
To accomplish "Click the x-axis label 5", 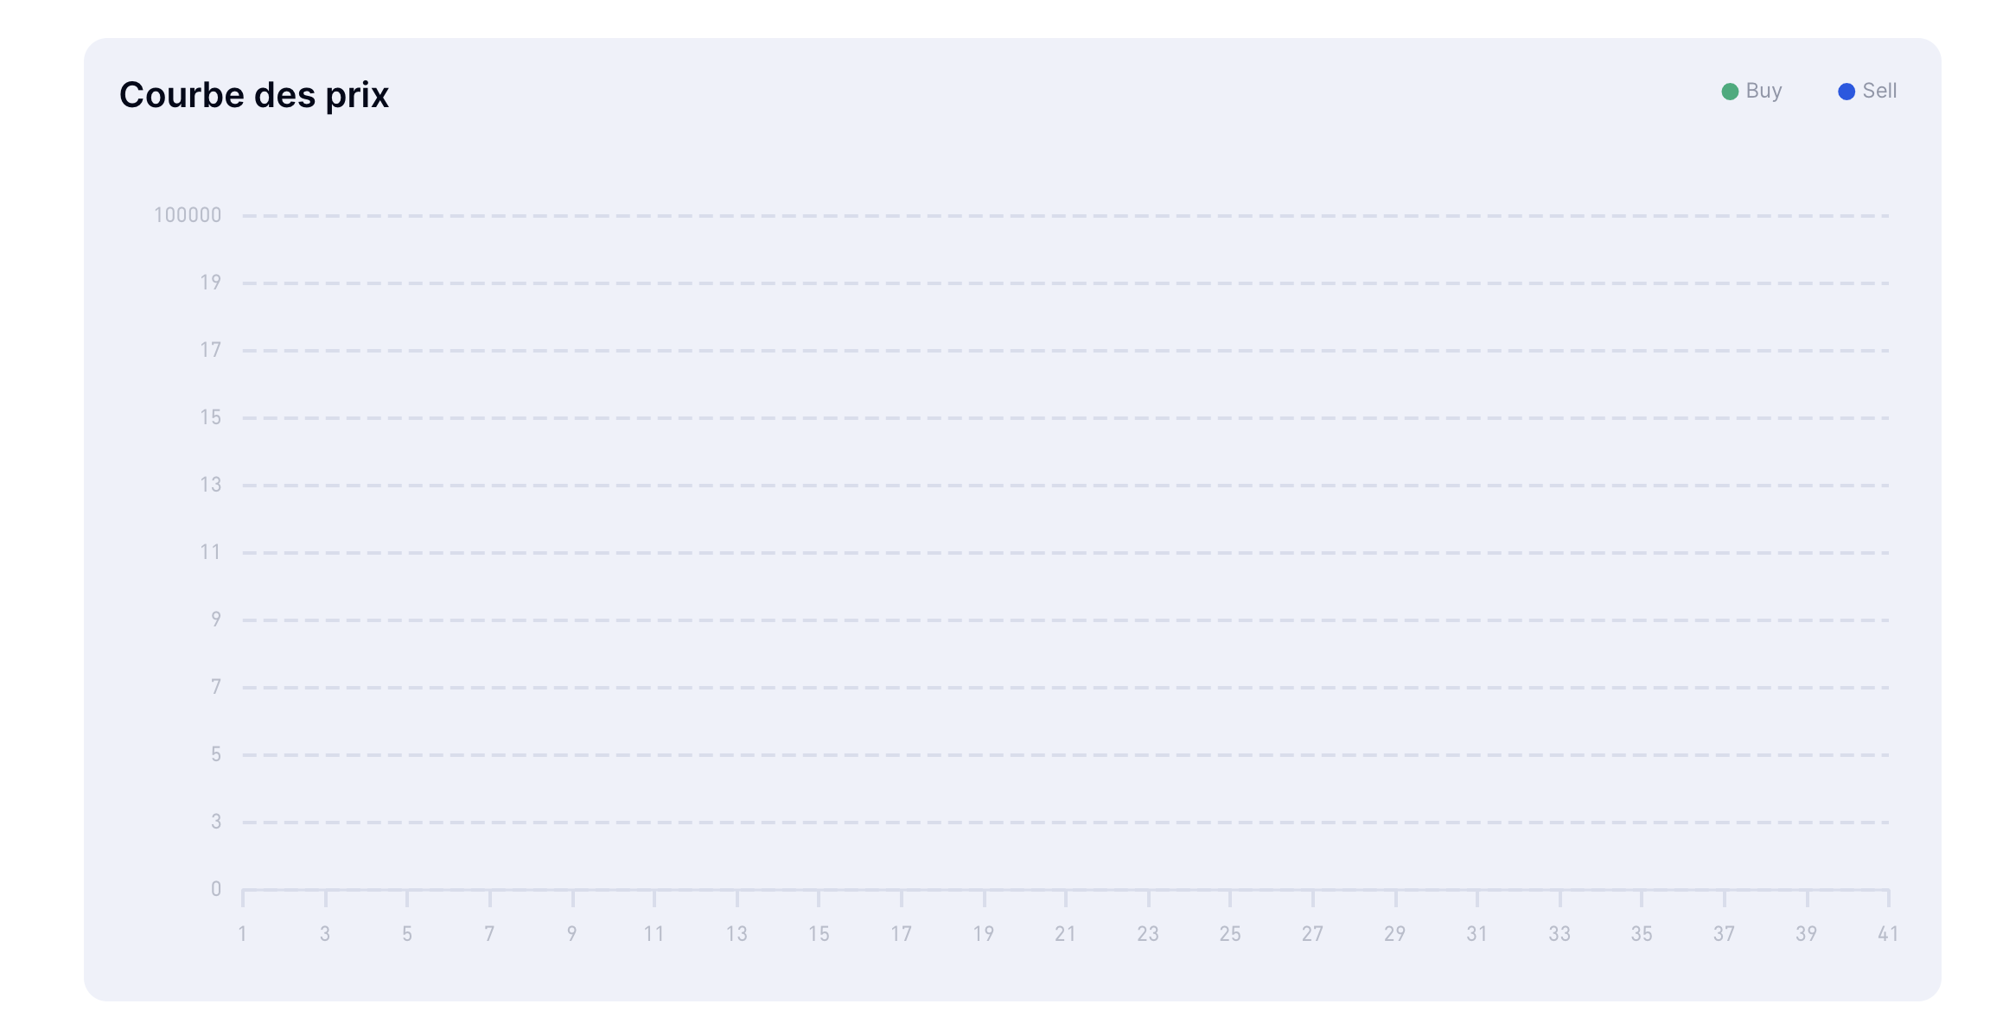I will [407, 934].
